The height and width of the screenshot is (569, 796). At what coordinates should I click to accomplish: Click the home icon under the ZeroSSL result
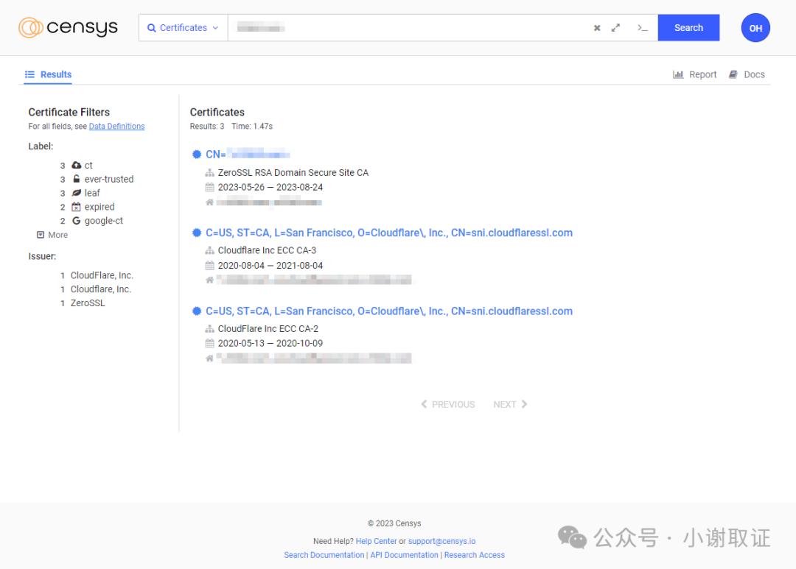[209, 202]
